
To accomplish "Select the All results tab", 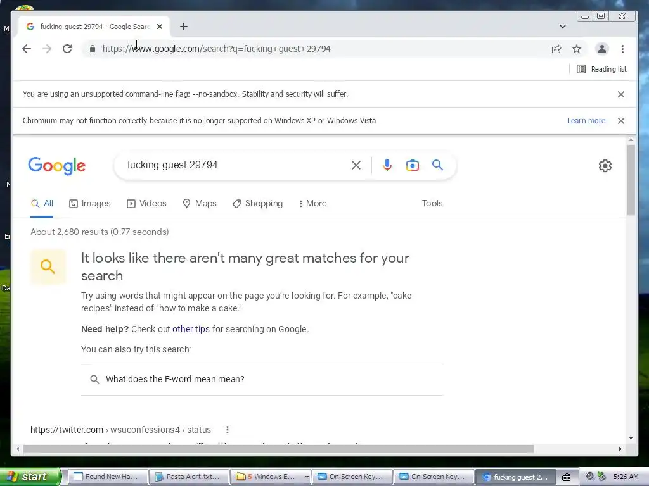I will click(x=42, y=203).
